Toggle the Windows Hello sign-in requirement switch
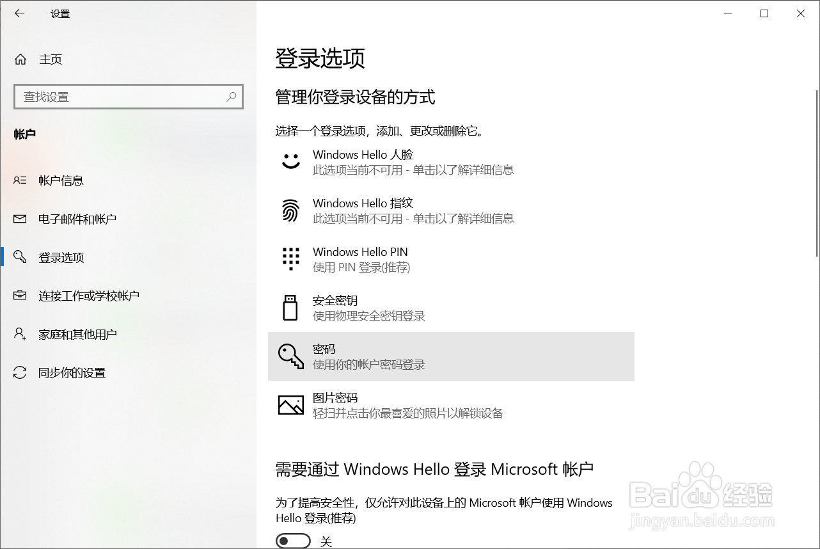The height and width of the screenshot is (549, 820). coord(293,541)
